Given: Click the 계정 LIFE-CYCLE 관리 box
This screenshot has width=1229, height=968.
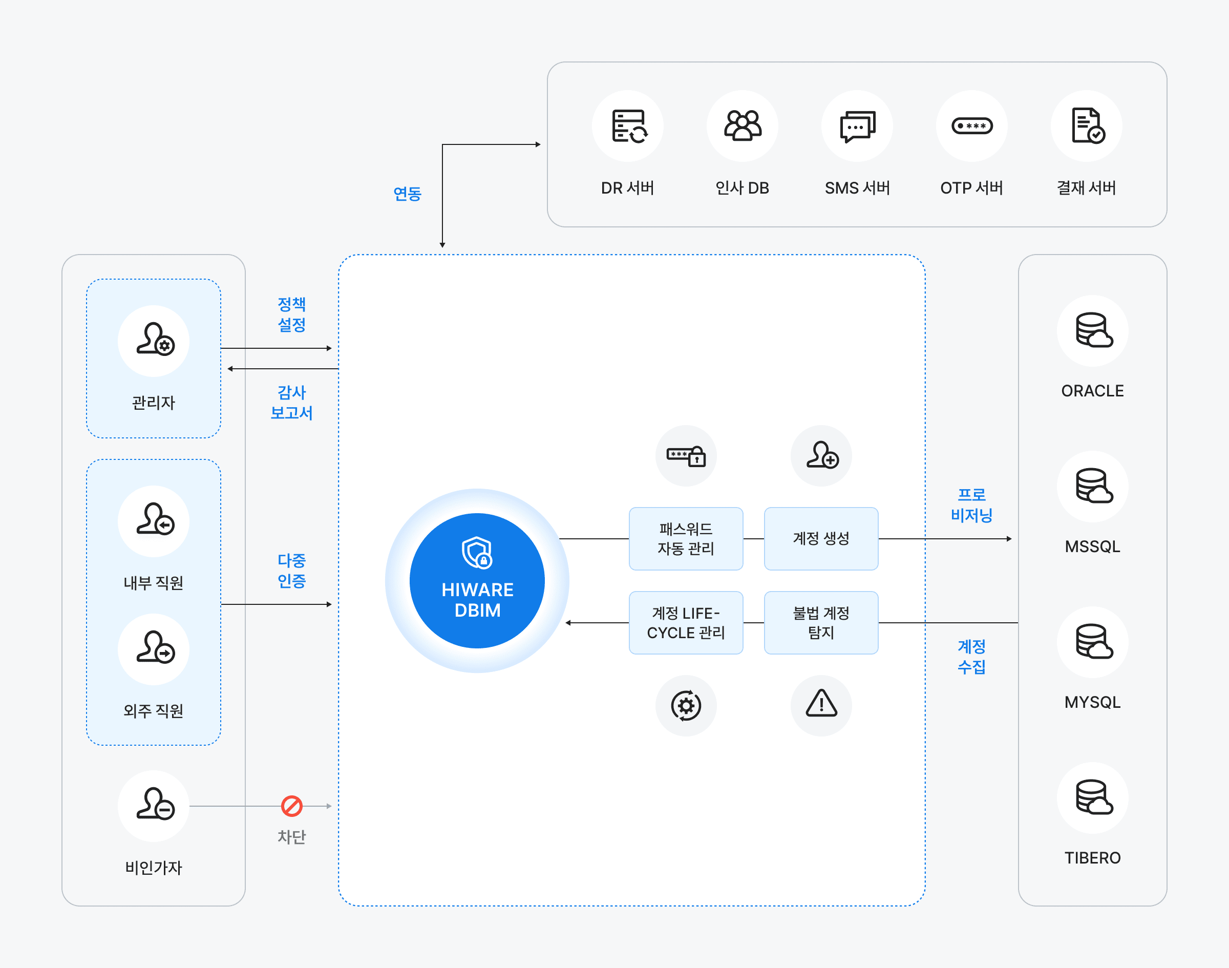Looking at the screenshot, I should coord(686,622).
